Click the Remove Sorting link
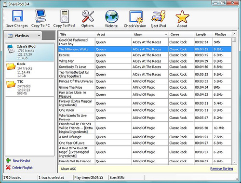Screen dimensions: 241x183 (222, 169)
